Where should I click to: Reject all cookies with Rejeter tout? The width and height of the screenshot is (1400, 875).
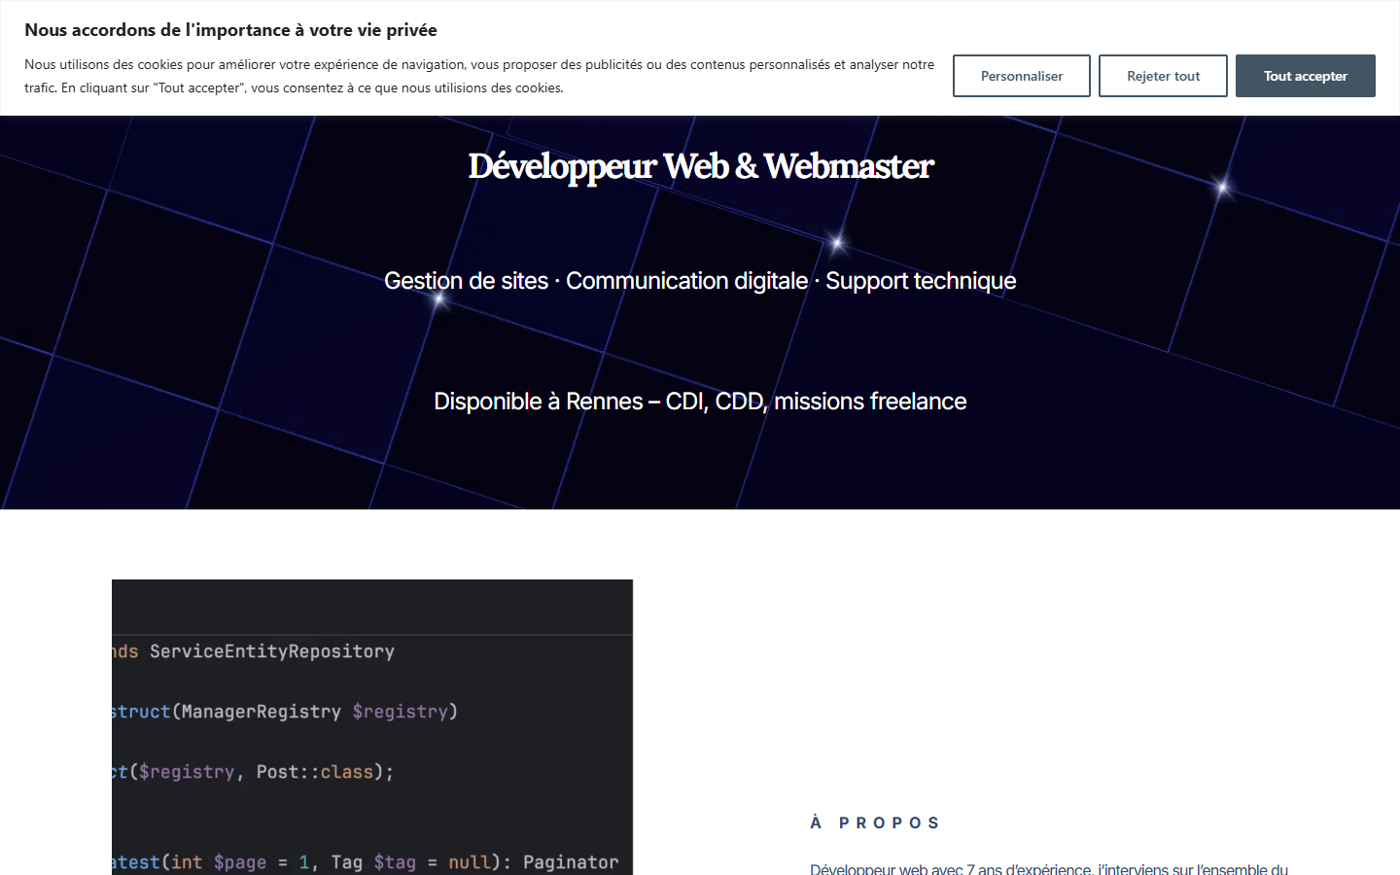pos(1163,76)
